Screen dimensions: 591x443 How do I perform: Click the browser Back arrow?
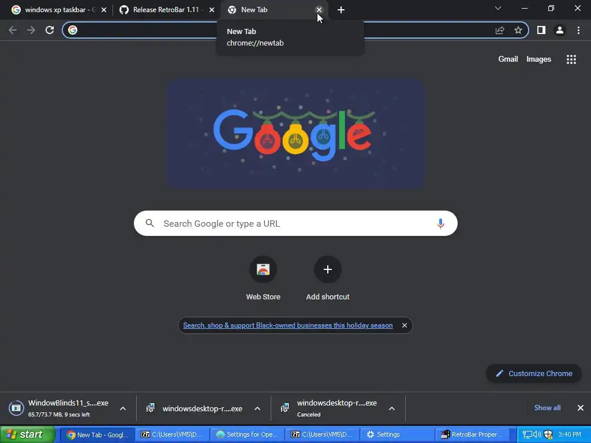tap(13, 30)
